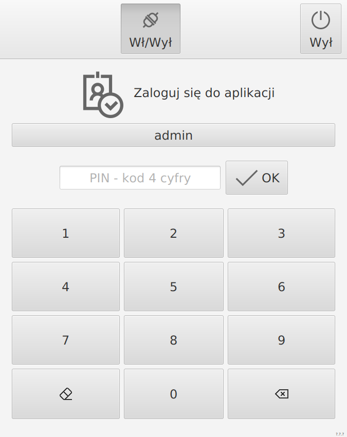This screenshot has width=347, height=437.
Task: Click the "Zaloguj się do aplikacji" heading
Action: point(204,93)
